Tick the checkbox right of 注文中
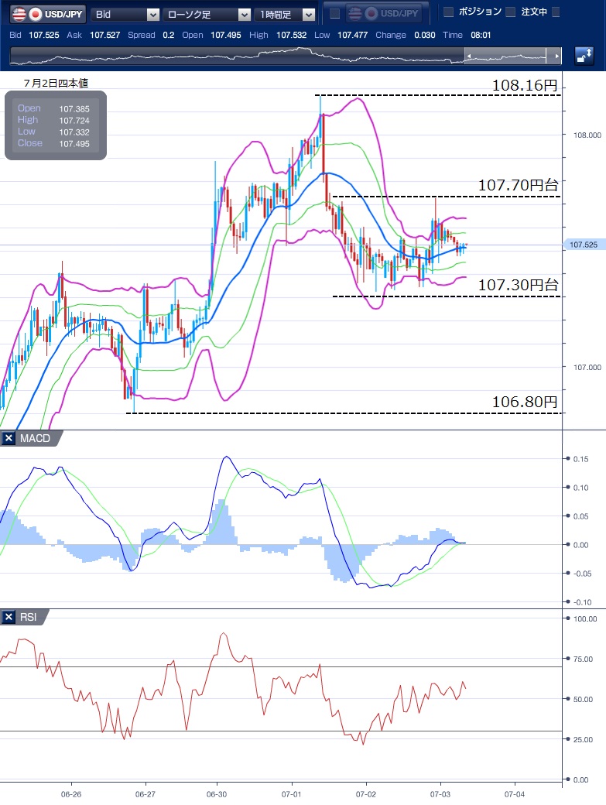The image size is (606, 805). pyautogui.click(x=556, y=12)
